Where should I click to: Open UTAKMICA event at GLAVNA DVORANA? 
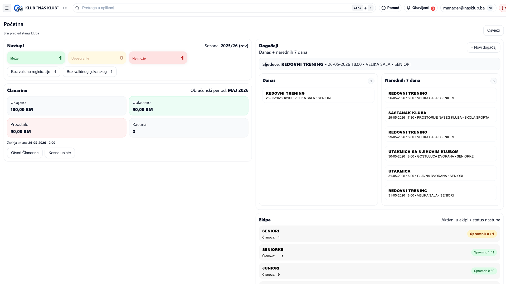point(441,173)
